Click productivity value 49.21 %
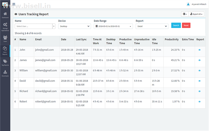The width and height of the screenshot is (209, 131). point(175,60)
